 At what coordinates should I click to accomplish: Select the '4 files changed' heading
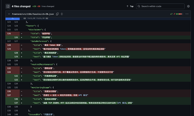[21, 6]
